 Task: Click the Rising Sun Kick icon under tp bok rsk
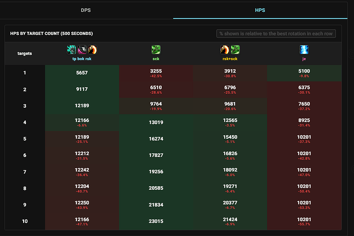pyautogui.click(x=92, y=50)
